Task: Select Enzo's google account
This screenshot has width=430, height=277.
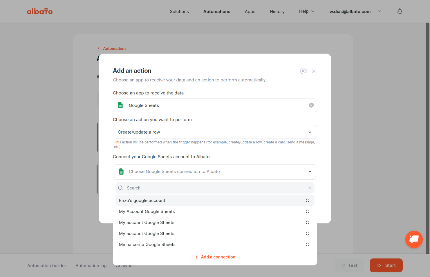Action: click(x=215, y=200)
